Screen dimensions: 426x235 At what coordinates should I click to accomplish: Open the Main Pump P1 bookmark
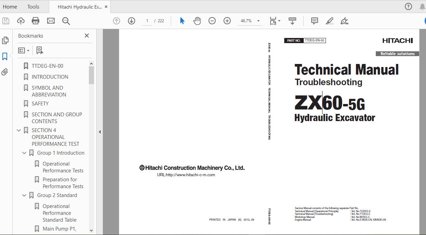point(59,229)
